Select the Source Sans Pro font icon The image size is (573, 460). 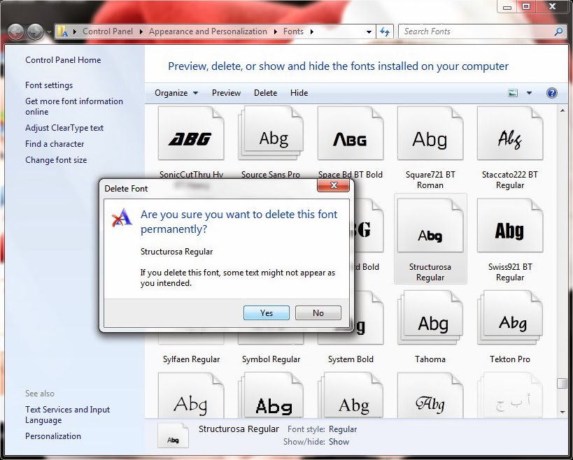[x=271, y=134]
